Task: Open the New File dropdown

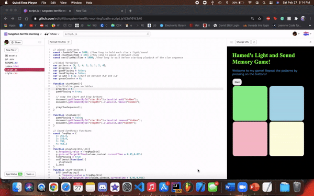Action: [11, 50]
